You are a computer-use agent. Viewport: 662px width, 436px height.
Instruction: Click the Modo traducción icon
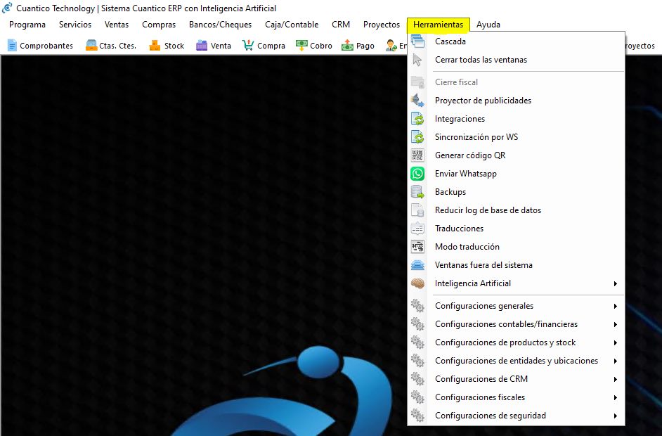click(417, 247)
